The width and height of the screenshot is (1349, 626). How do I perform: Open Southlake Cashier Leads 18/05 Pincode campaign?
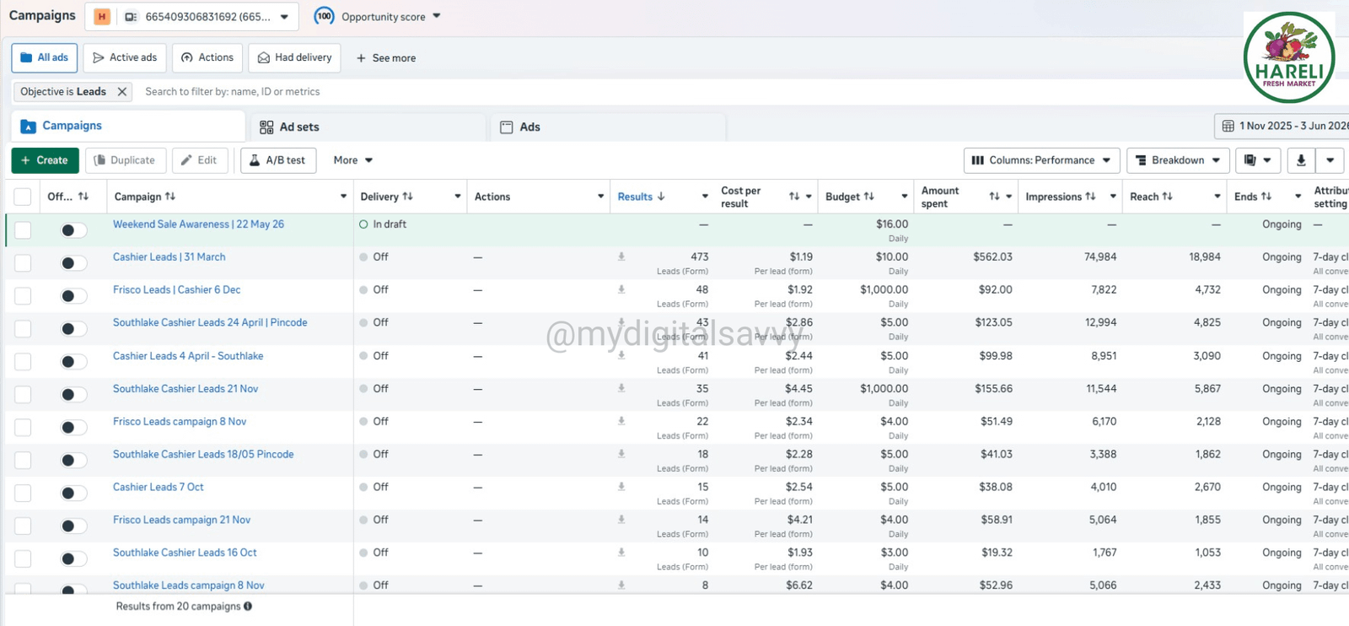(203, 454)
